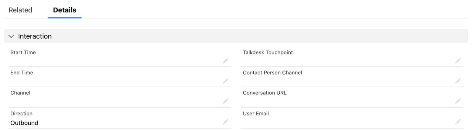Switch to the Related tab
Image resolution: width=473 pixels, height=130 pixels.
(x=20, y=10)
